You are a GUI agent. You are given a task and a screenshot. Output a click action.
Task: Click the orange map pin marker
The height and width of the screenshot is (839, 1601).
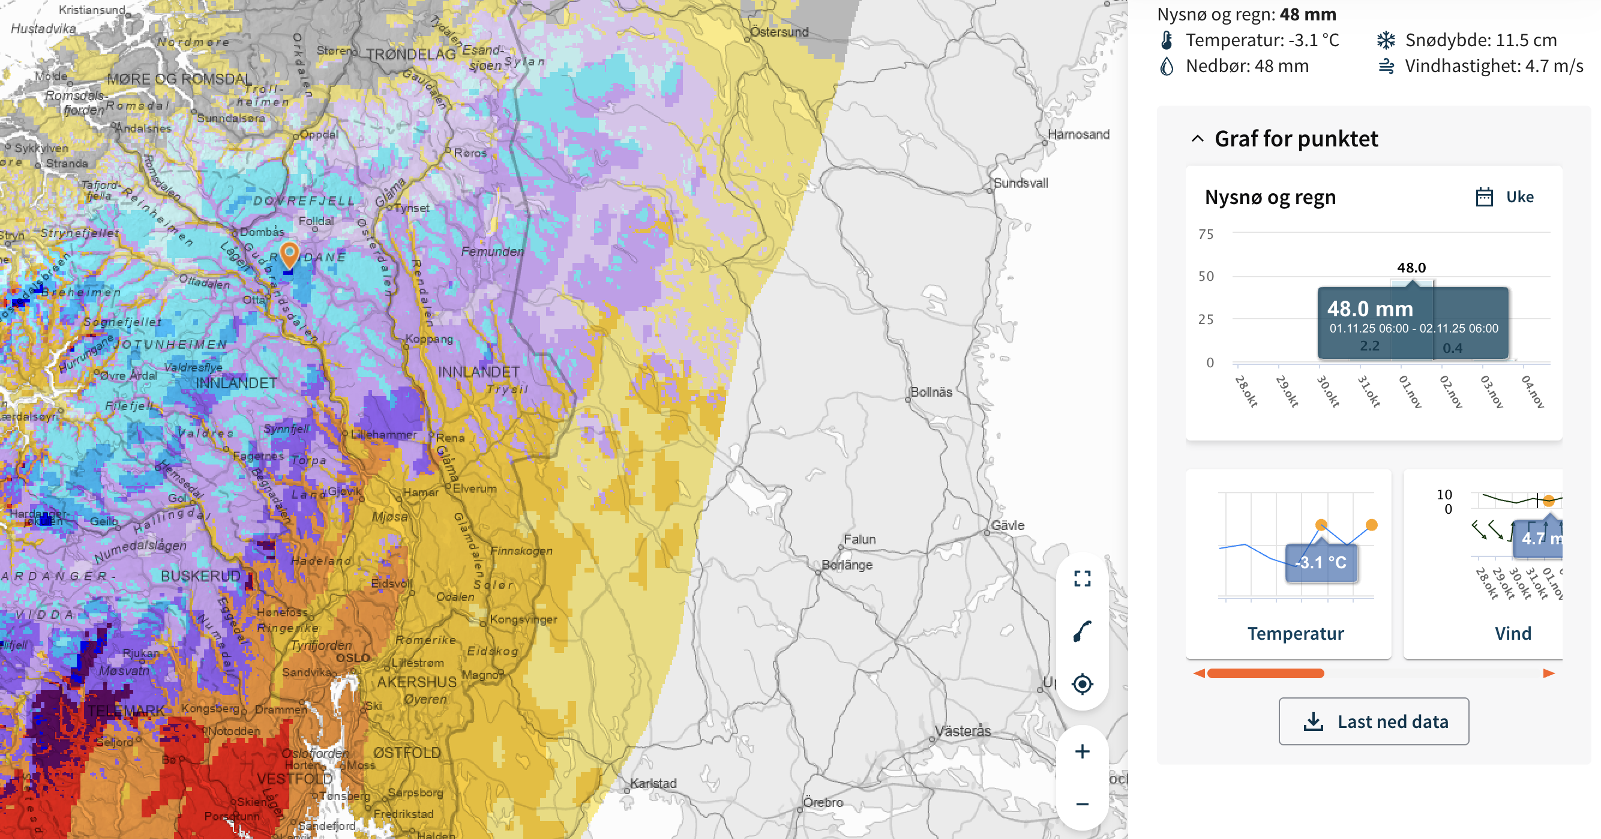pyautogui.click(x=289, y=254)
